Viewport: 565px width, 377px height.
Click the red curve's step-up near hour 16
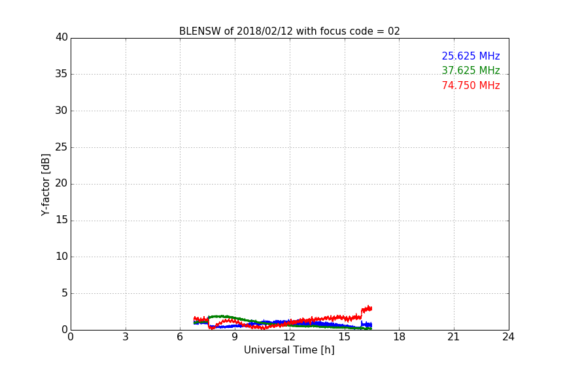click(x=362, y=313)
